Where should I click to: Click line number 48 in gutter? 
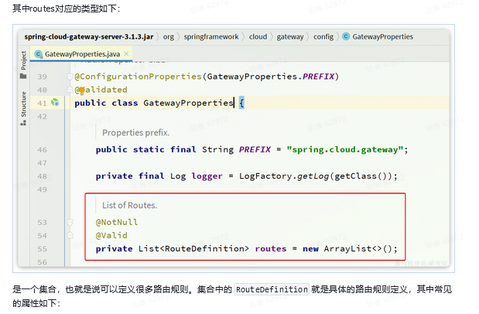tap(42, 176)
